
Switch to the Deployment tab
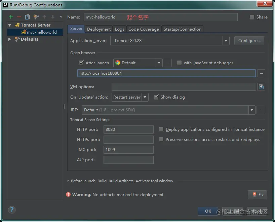tap(99, 29)
